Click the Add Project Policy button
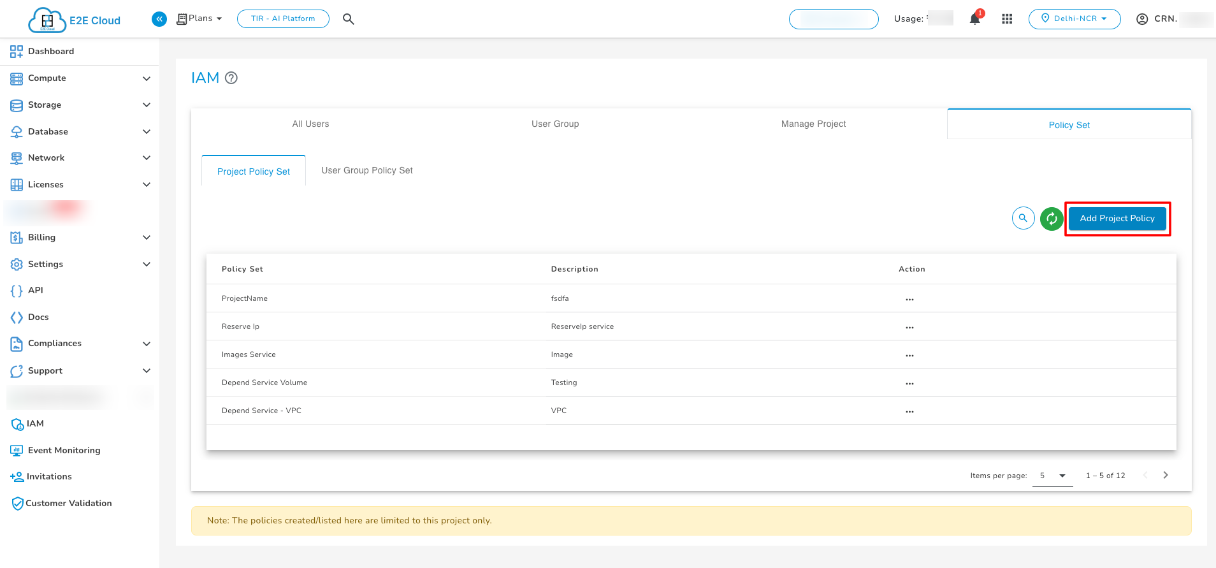1216x568 pixels. [1117, 219]
